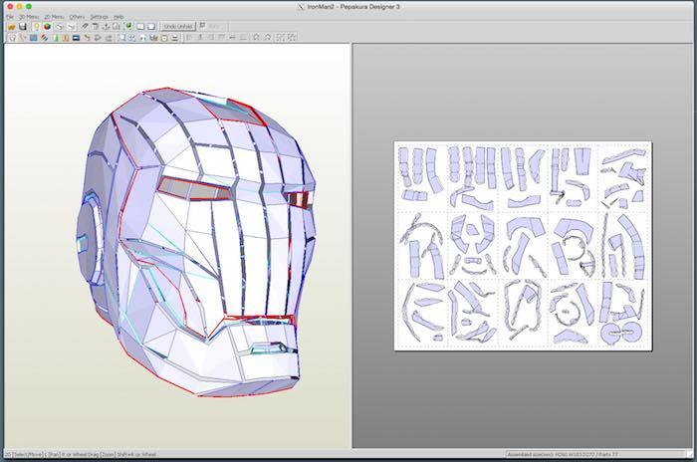The image size is (697, 462).
Task: Click the tan double-page book icon
Action: (x=66, y=38)
